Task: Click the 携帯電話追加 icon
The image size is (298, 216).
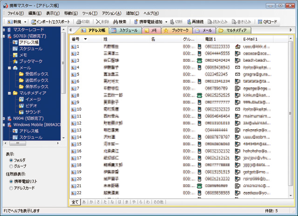Action: pos(136,22)
